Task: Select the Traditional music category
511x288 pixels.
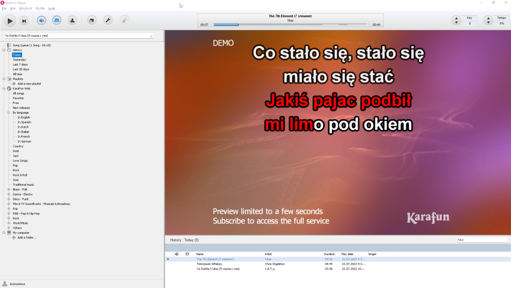Action: tap(23, 184)
